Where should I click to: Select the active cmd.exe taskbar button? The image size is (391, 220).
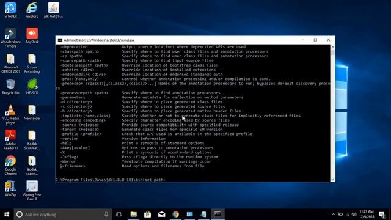click(x=217, y=215)
